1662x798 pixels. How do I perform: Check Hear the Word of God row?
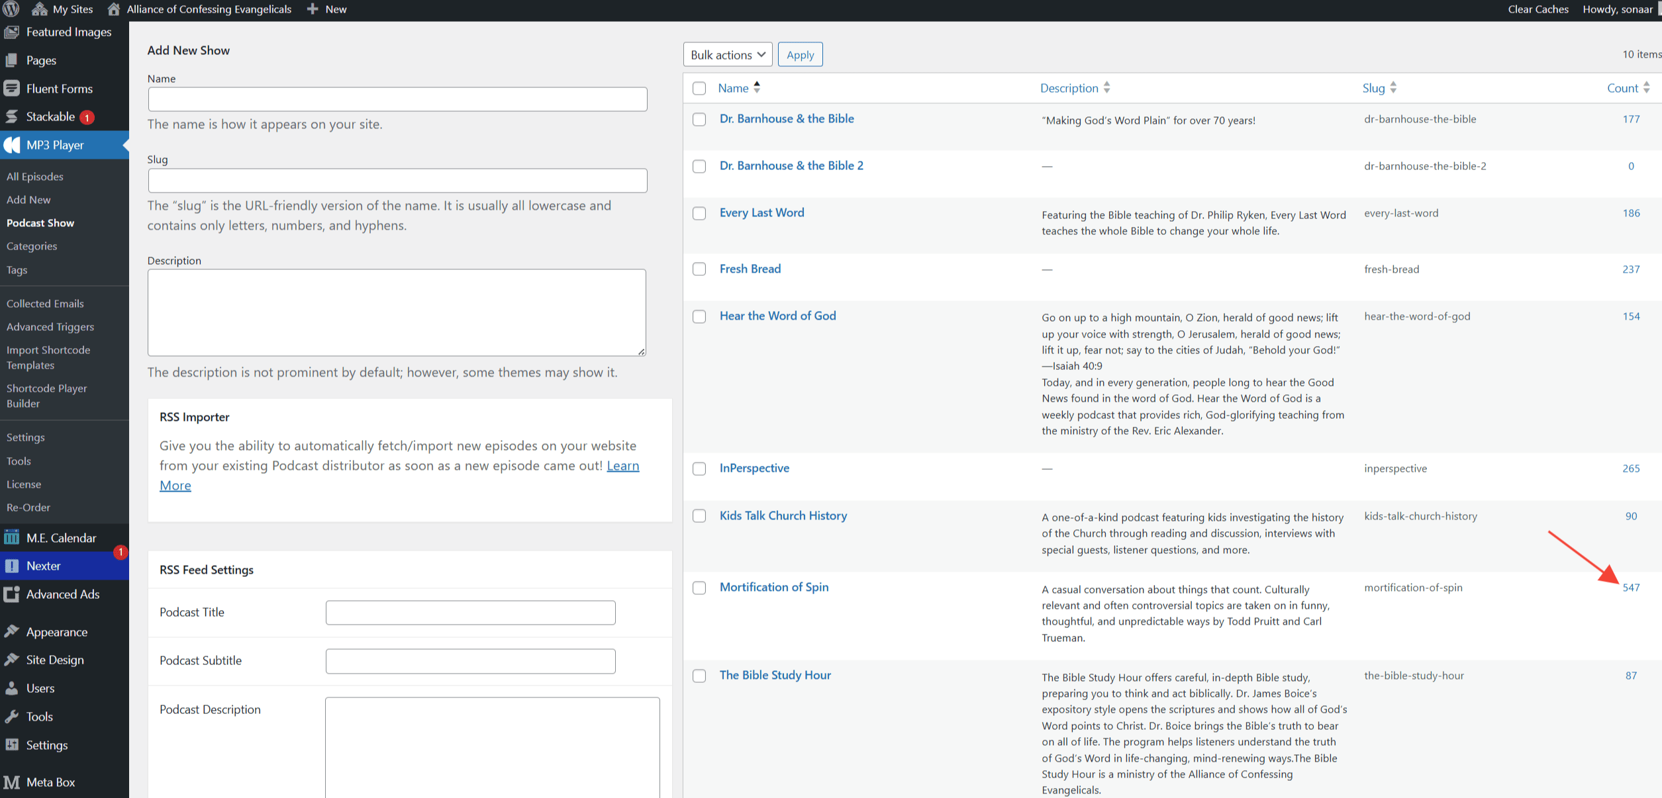point(699,316)
